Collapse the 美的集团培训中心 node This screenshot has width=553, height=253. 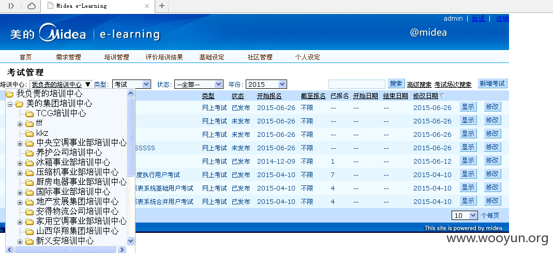[x=10, y=104]
